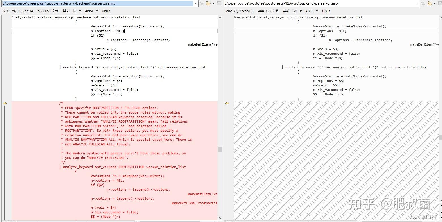Click the left pane save disk icon
This screenshot has height=222, width=442.
(x=219, y=3)
